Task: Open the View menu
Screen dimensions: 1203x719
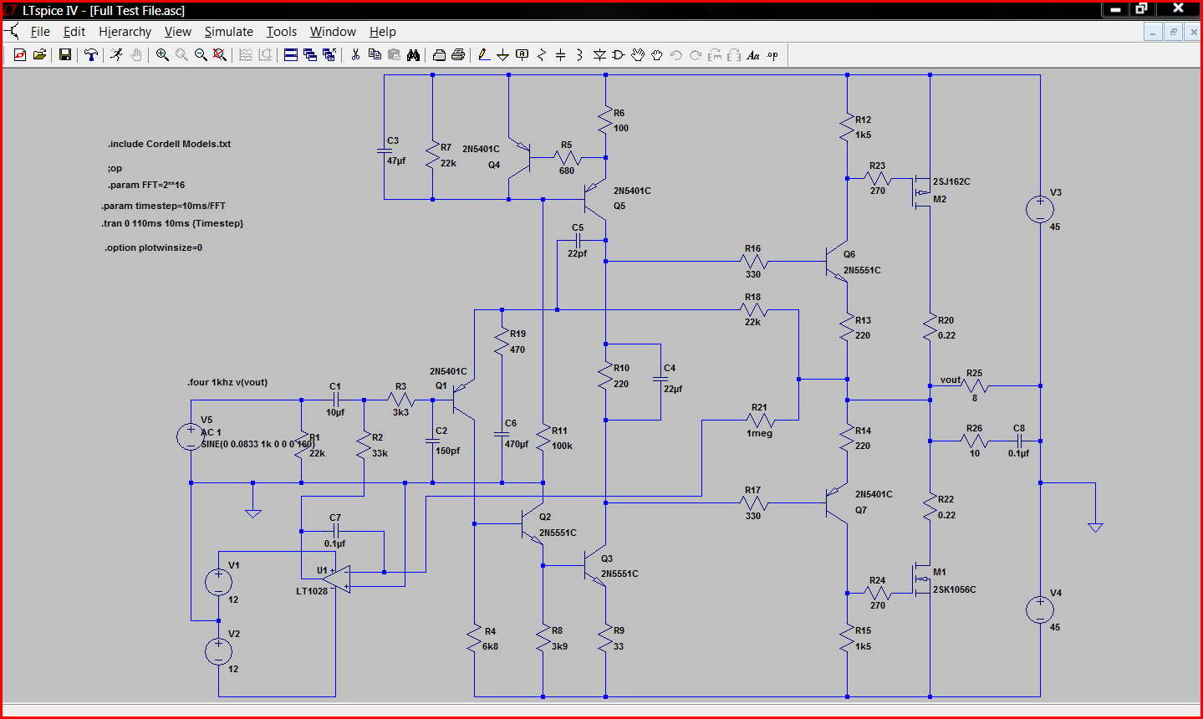Action: [178, 32]
